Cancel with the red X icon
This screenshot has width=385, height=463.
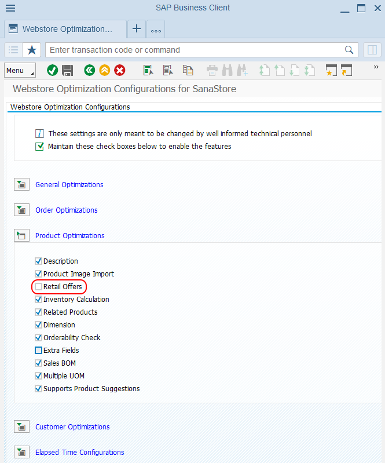click(120, 70)
